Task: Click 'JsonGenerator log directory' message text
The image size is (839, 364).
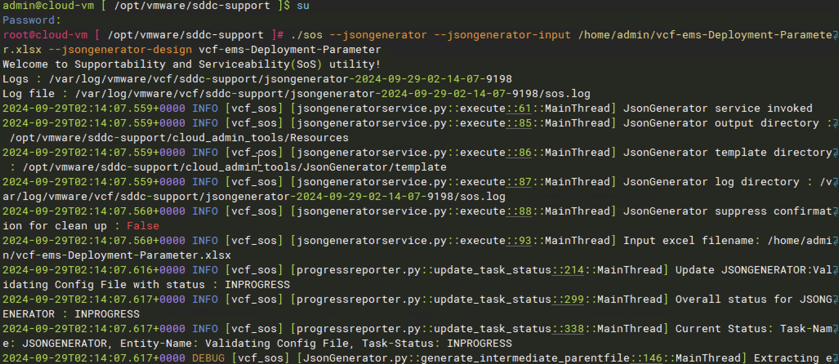Action: 711,182
